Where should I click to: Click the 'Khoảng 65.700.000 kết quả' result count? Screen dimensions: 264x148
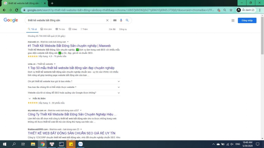click(46, 36)
